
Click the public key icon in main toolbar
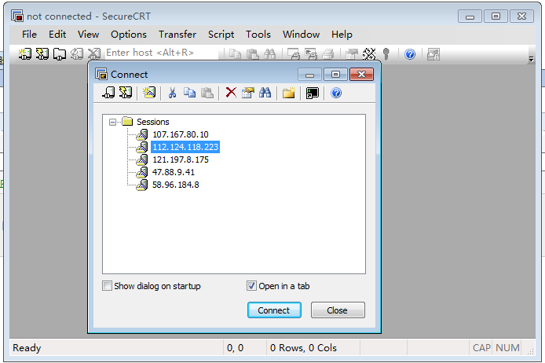(x=386, y=54)
